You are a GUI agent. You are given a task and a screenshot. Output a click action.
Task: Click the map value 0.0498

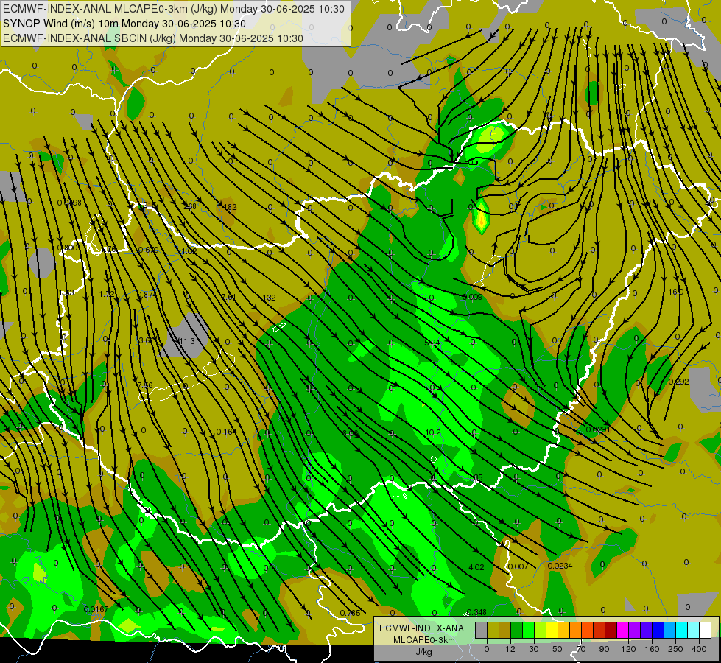[69, 203]
